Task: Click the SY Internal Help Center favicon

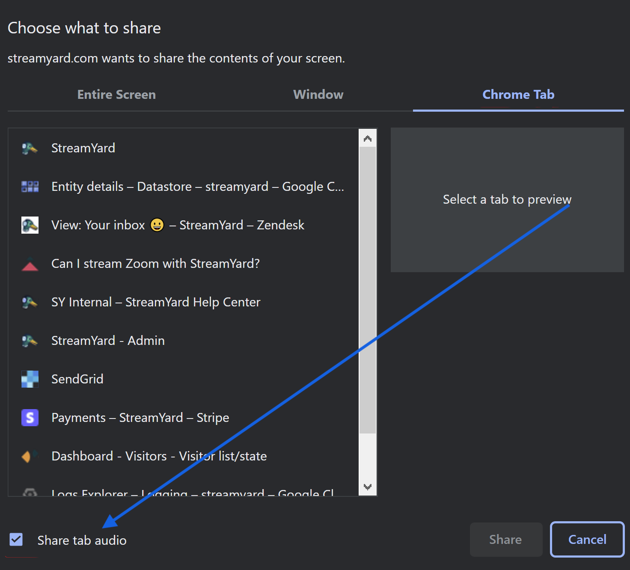Action: pos(30,302)
